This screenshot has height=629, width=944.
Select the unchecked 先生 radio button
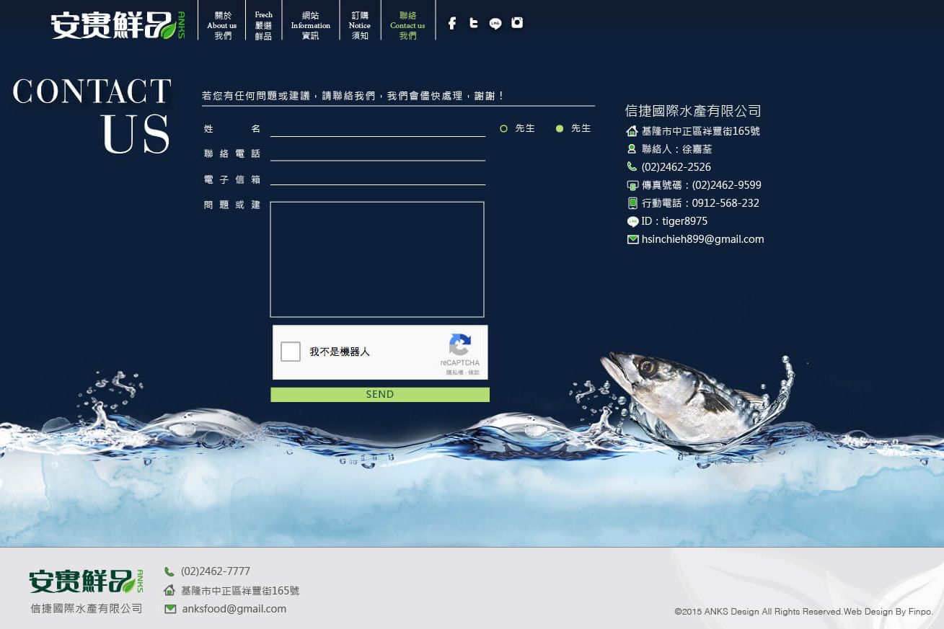pyautogui.click(x=503, y=128)
